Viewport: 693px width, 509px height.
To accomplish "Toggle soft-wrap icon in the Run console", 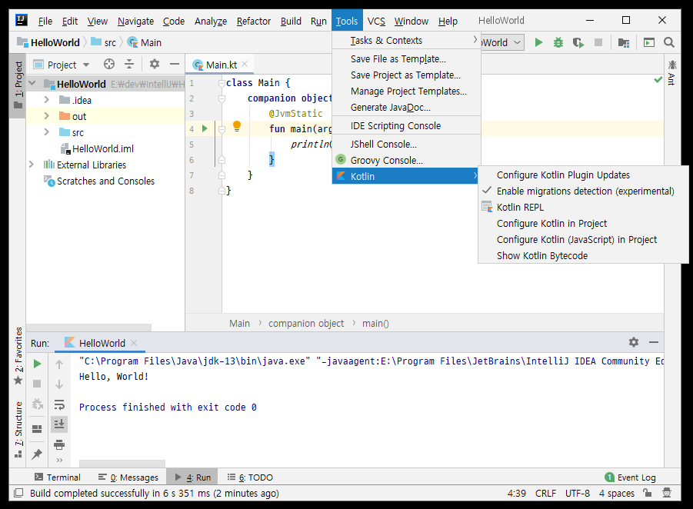I will 59,404.
